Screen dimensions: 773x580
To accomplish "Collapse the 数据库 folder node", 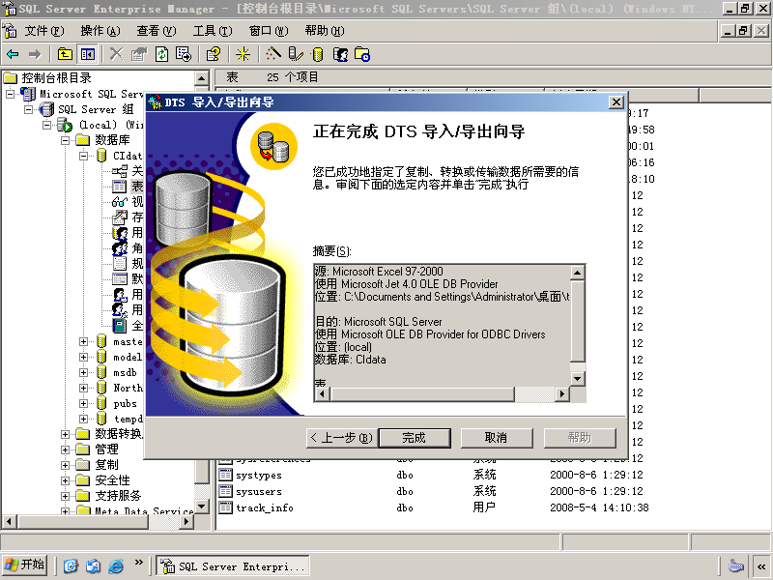I will (65, 140).
